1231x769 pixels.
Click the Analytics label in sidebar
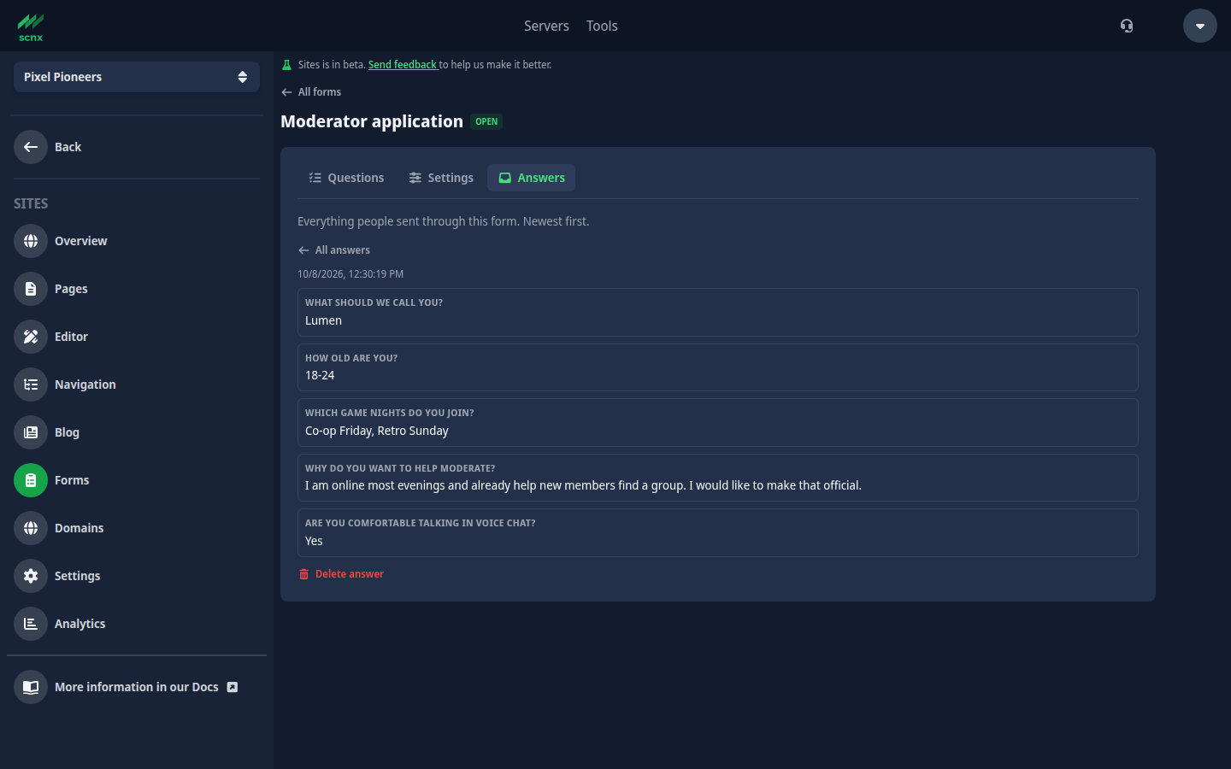tap(80, 624)
